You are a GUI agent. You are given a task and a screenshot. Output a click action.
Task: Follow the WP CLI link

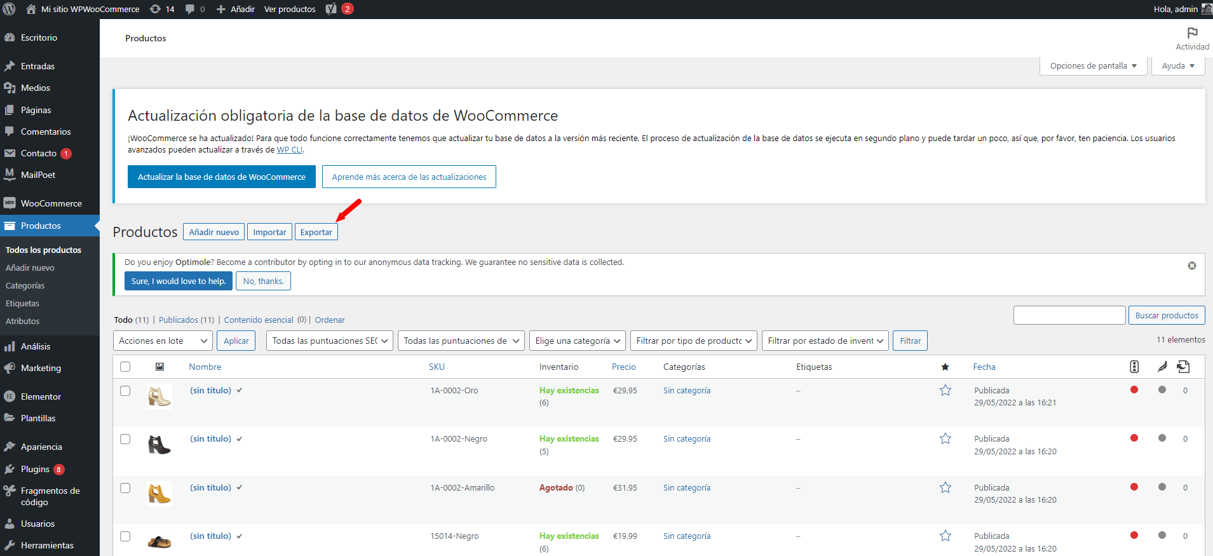pyautogui.click(x=290, y=150)
